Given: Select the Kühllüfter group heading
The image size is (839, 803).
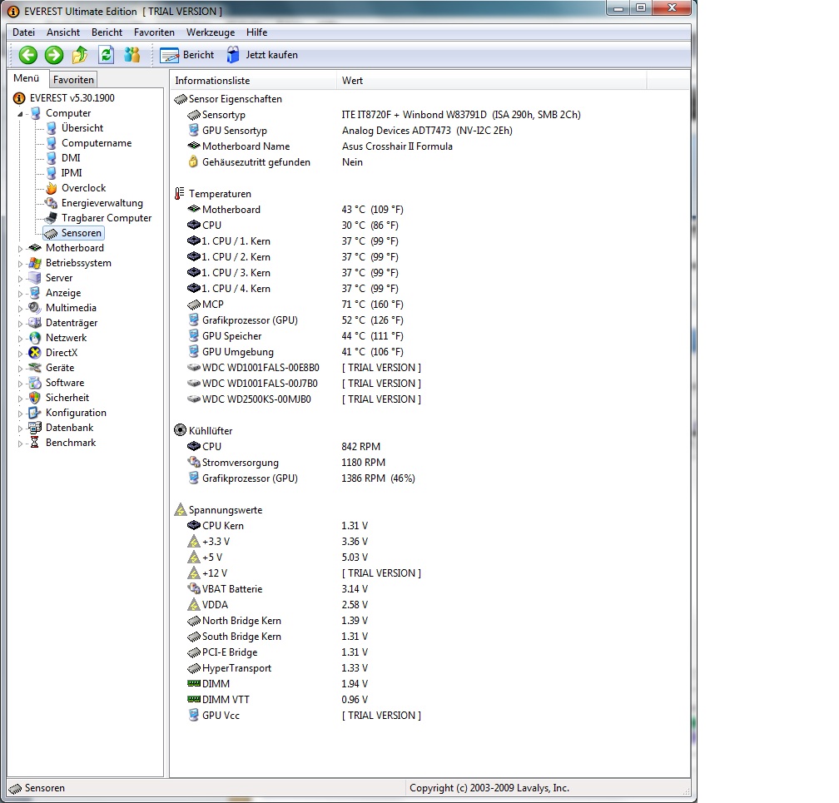Looking at the screenshot, I should click(203, 431).
